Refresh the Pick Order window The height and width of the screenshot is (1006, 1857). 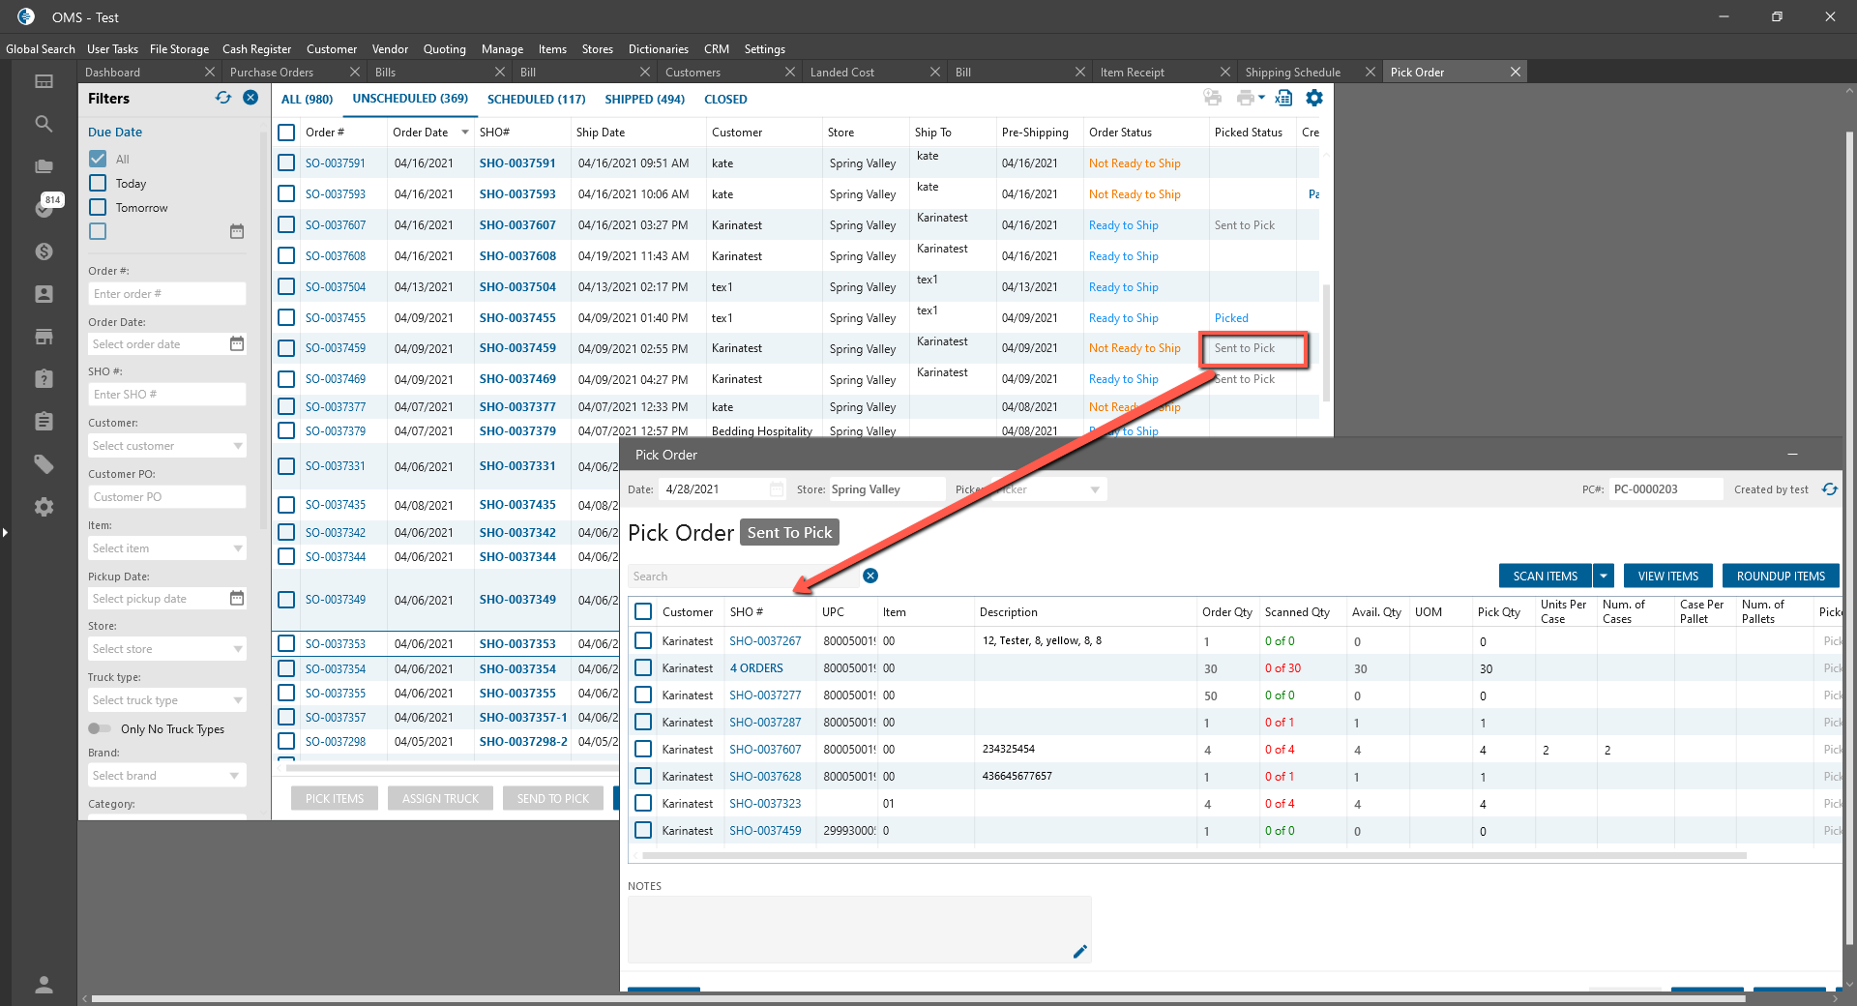1830,489
